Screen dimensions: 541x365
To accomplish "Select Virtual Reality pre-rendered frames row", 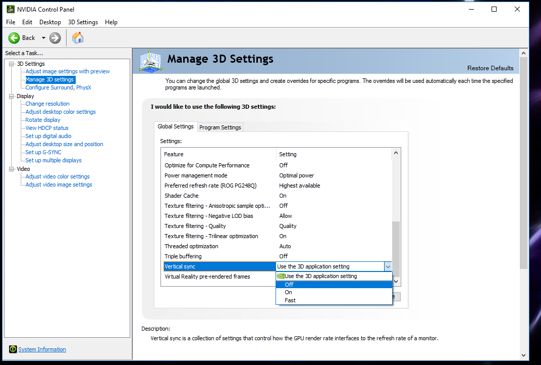I will pyautogui.click(x=220, y=277).
